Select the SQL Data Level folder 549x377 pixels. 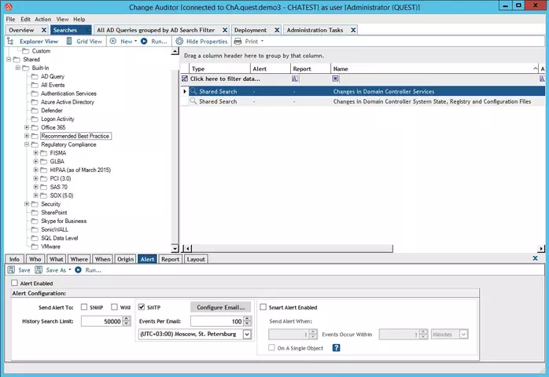60,238
